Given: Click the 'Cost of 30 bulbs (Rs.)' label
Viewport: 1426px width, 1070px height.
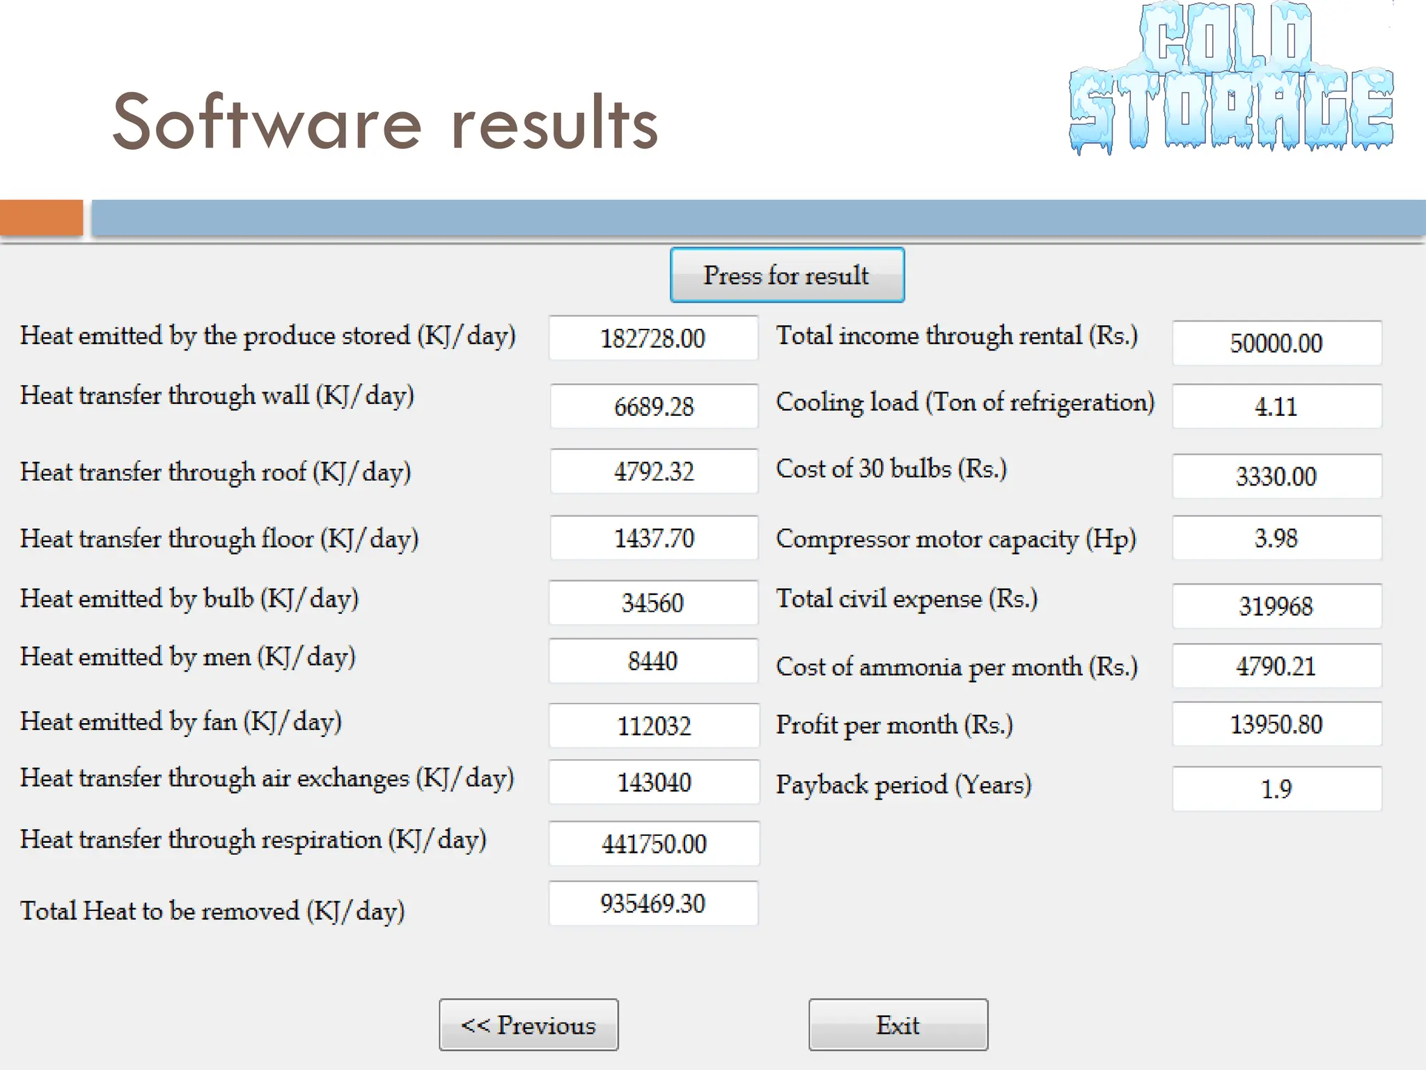Looking at the screenshot, I should 892,470.
